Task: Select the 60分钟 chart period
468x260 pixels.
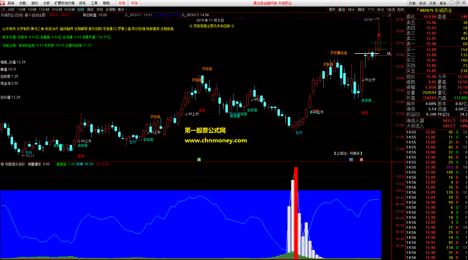Action: point(70,9)
